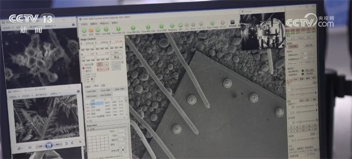Expand the last Photo Viewer menu dropdown
Viewport: 352px width, 159px height.
tap(56, 94)
